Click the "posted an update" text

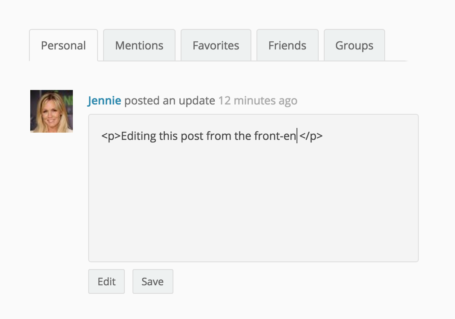tap(170, 101)
